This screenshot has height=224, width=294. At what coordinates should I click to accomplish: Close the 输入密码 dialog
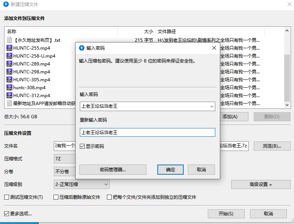click(x=214, y=48)
